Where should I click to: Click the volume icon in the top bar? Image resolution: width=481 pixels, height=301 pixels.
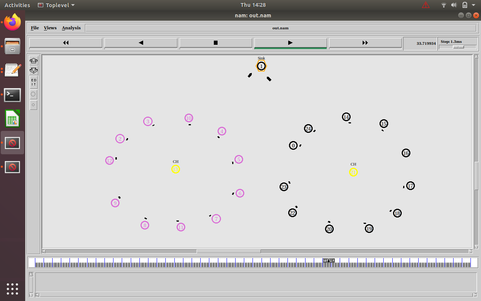454,5
